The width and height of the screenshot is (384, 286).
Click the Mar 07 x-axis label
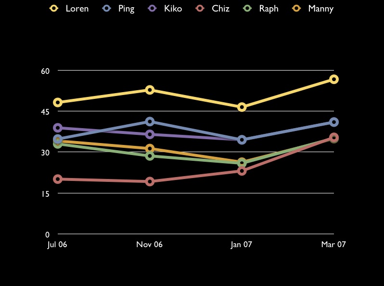[x=333, y=245]
